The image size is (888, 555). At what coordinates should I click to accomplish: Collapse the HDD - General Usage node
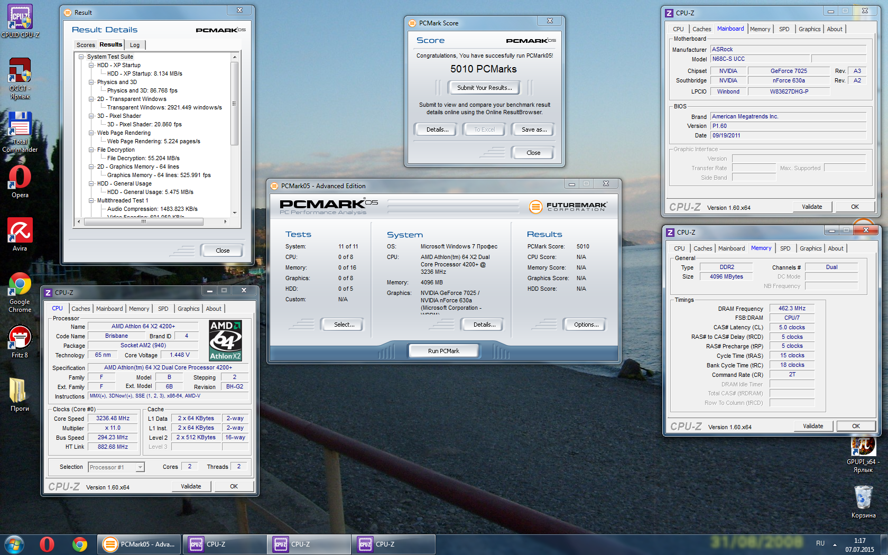click(x=91, y=183)
